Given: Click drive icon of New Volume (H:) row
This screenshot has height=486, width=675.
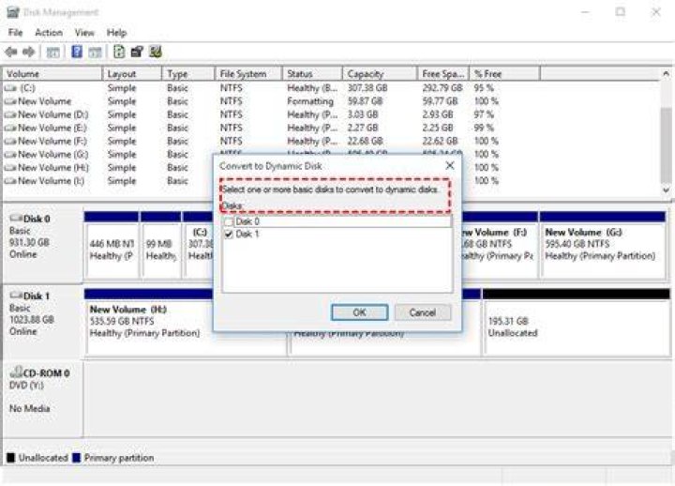Looking at the screenshot, I should [10, 168].
